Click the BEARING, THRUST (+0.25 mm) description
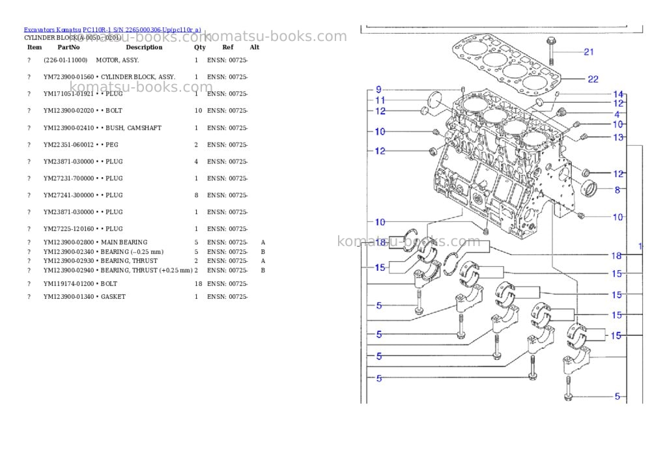Viewport: 667px width, 472px height. pos(147,270)
